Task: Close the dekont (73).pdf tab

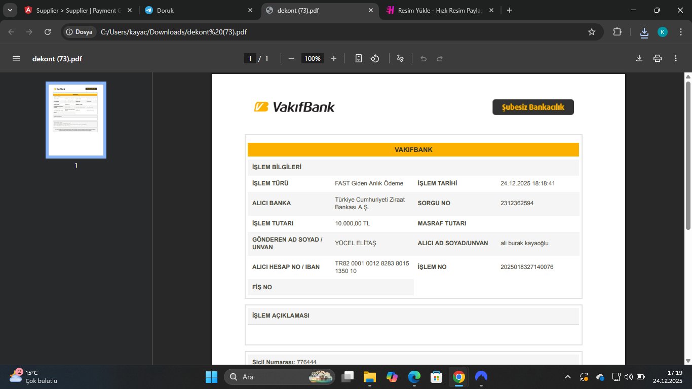Action: tap(371, 10)
